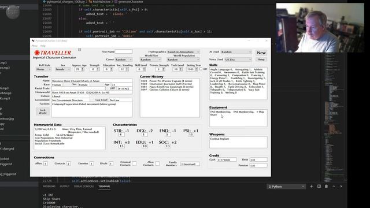Select the 'Citizen: Colonist' career history row
The height and width of the screenshot is (208, 370).
pyautogui.click(x=165, y=90)
